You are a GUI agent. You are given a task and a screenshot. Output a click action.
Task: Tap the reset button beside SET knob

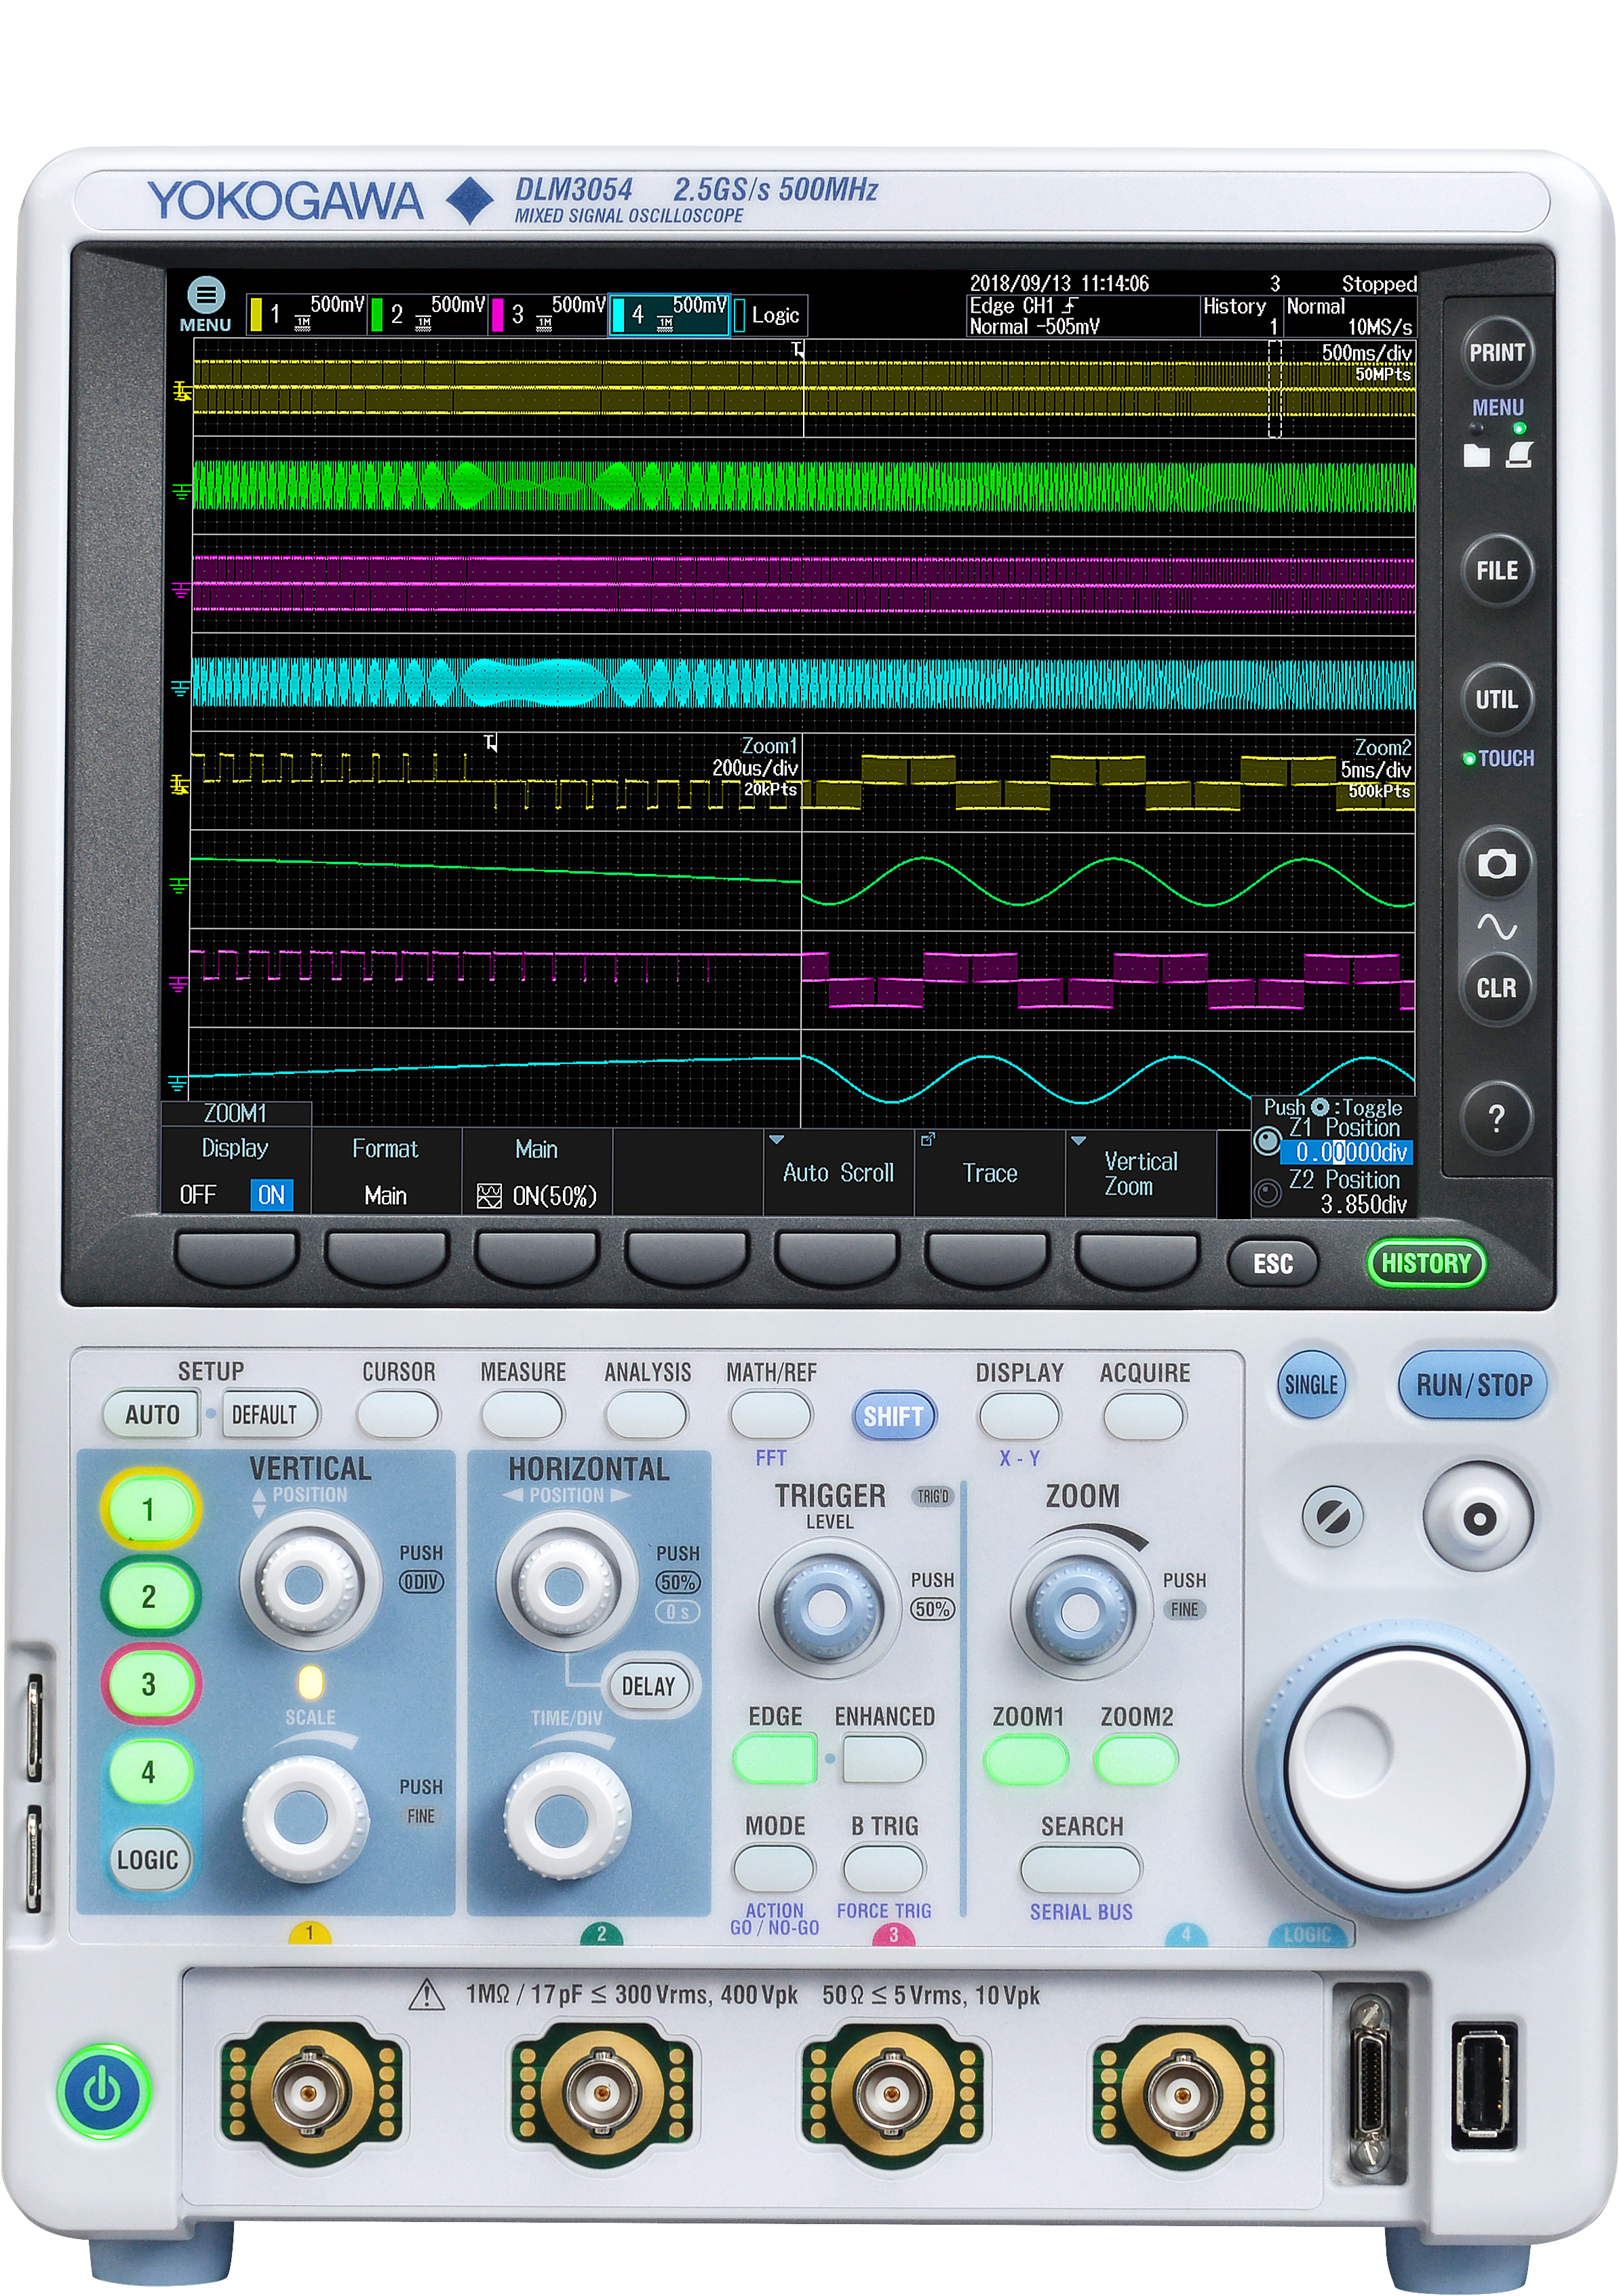tap(1333, 1517)
